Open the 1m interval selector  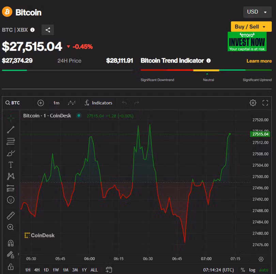click(56, 103)
